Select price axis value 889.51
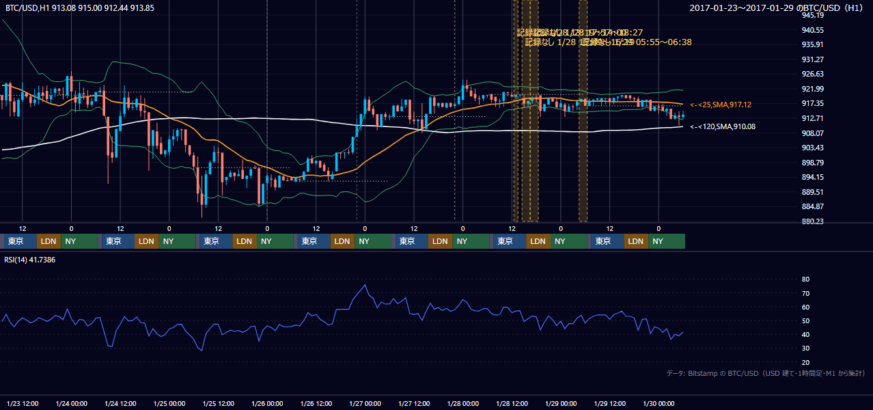Image resolution: width=873 pixels, height=410 pixels. pyautogui.click(x=812, y=192)
